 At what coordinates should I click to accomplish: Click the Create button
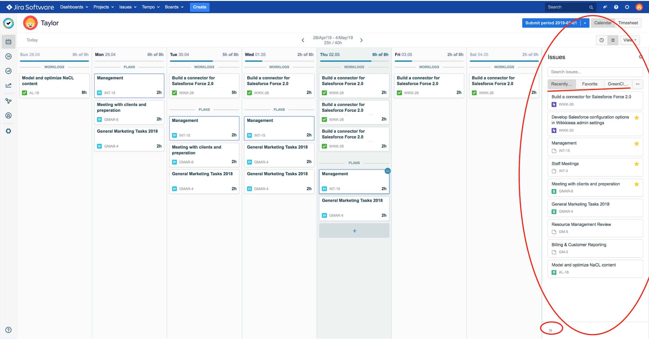[199, 7]
